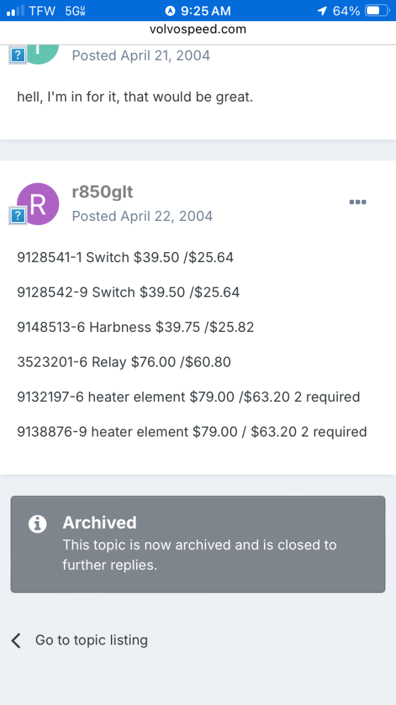Tap the 9:25 AM clock in the status bar

[x=205, y=11]
